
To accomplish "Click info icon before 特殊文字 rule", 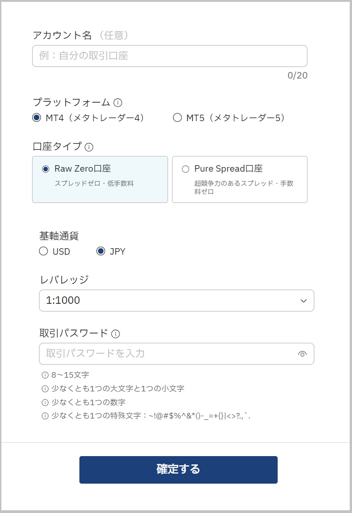I will (45, 416).
